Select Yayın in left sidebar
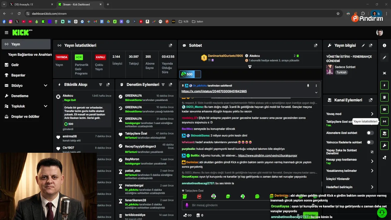Screen dimensions: 391x220 (26, 44)
